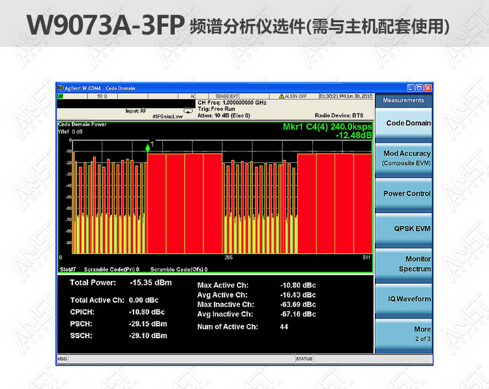
Task: Click the 50 Ω impedance indicator
Action: (x=102, y=96)
